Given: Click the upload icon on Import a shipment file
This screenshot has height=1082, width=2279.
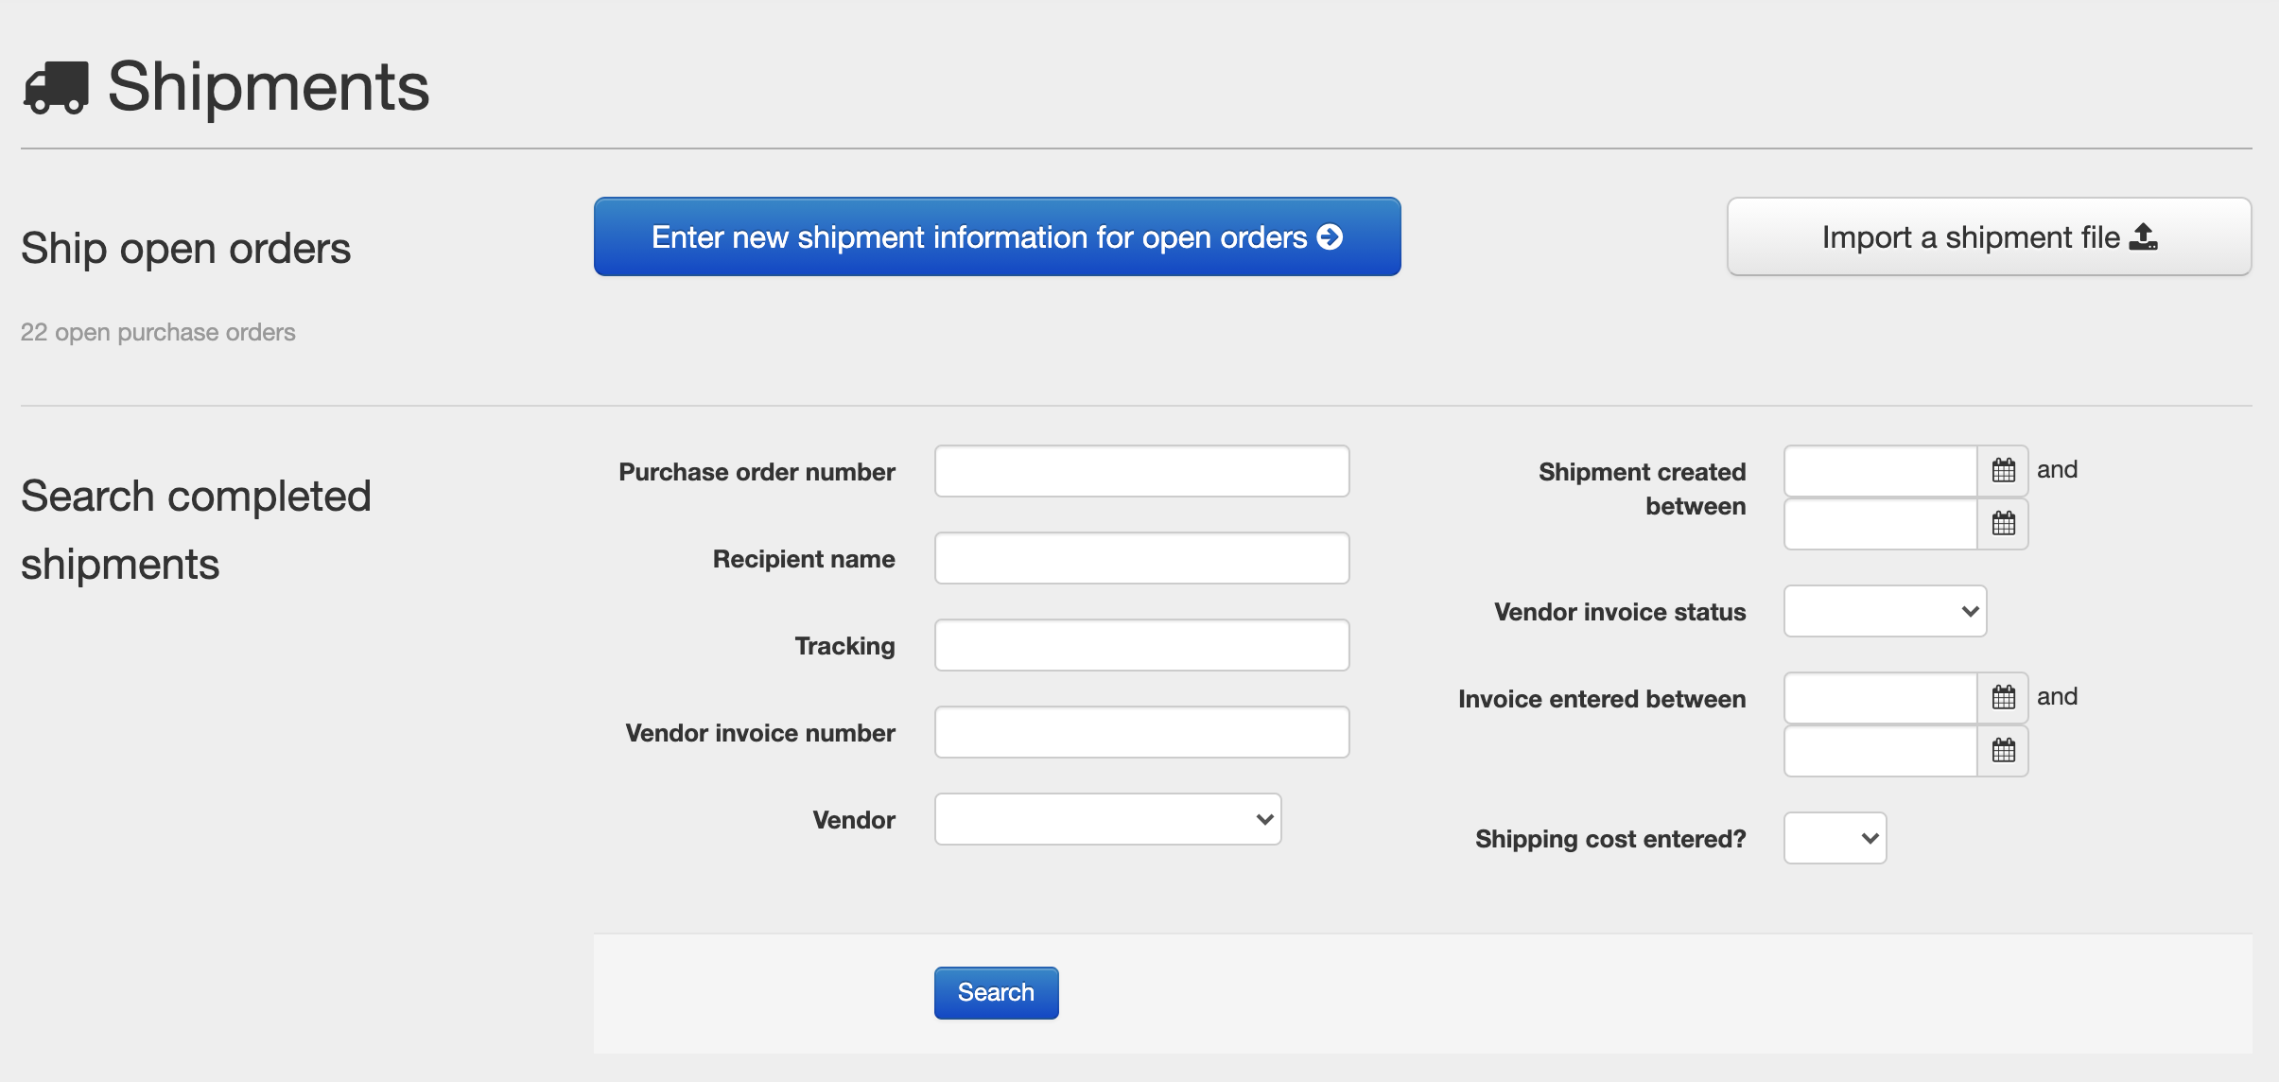Looking at the screenshot, I should (2144, 236).
